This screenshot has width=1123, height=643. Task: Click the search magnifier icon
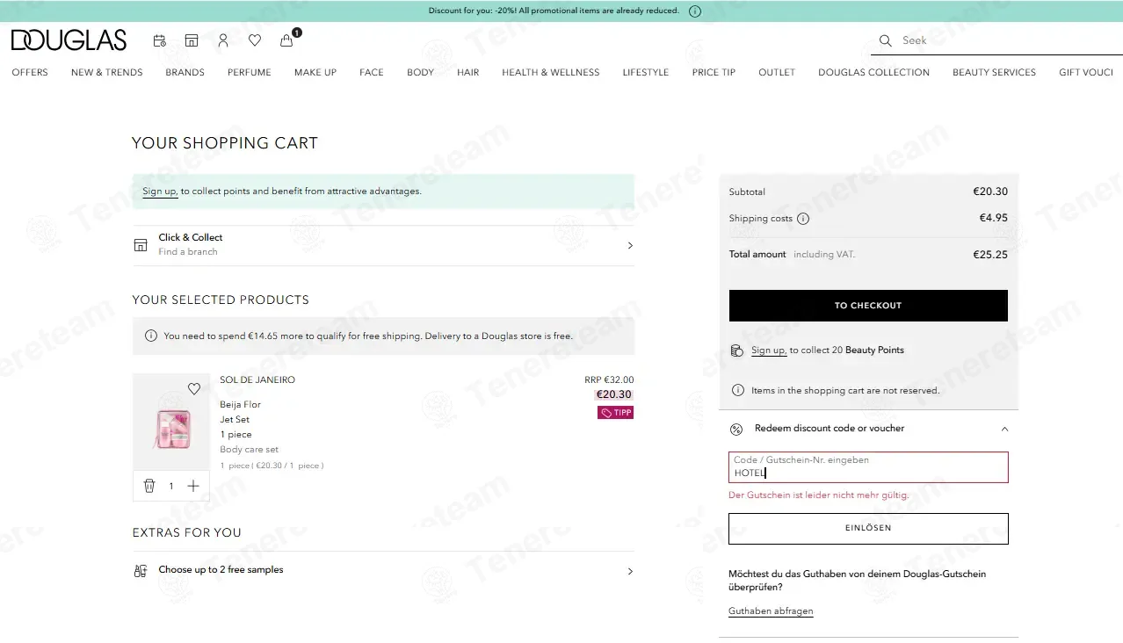tap(886, 40)
